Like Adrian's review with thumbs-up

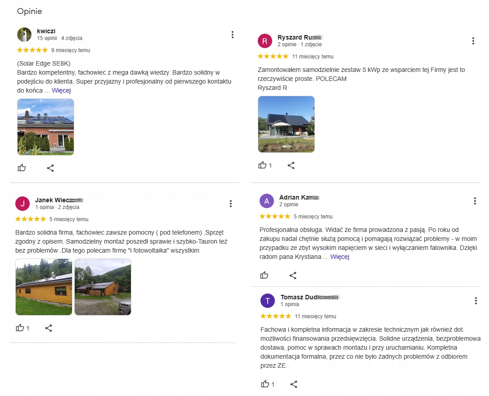click(265, 275)
